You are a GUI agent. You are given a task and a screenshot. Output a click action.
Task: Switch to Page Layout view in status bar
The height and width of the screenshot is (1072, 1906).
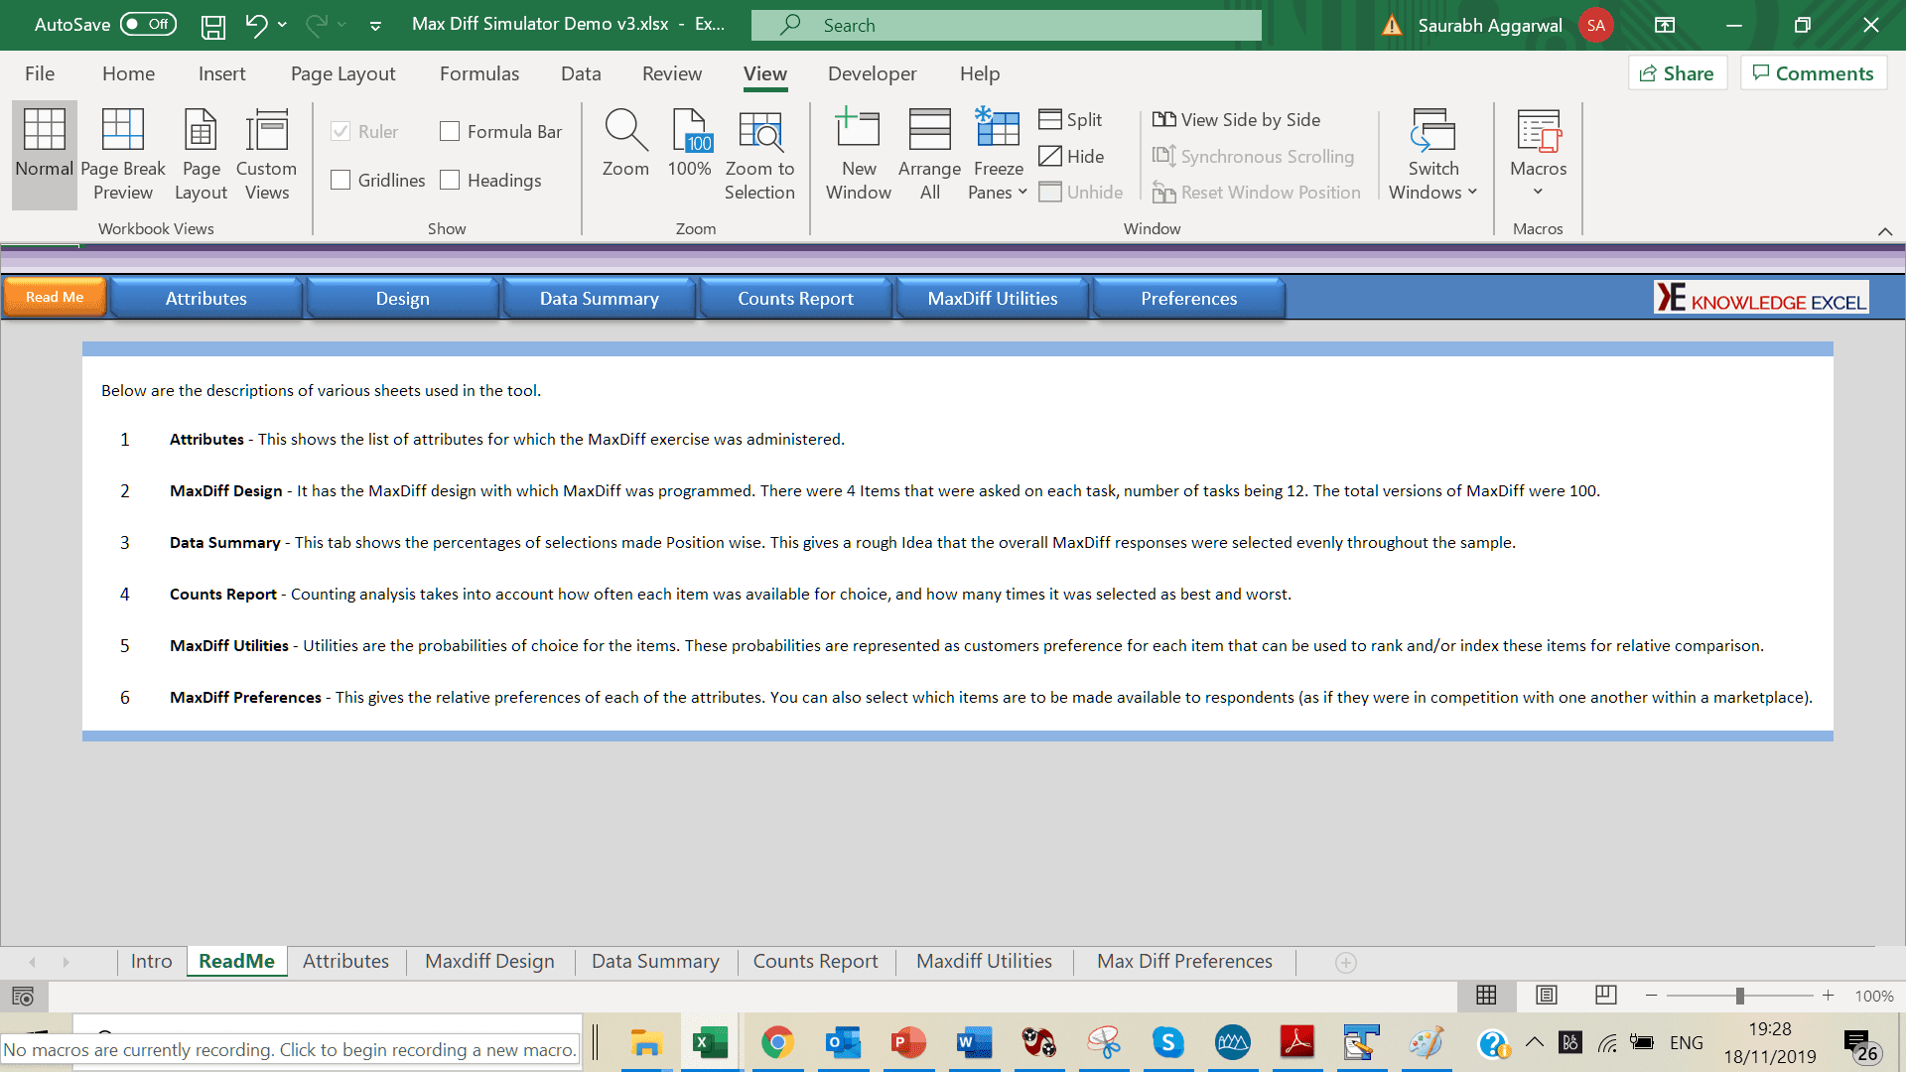[1546, 996]
